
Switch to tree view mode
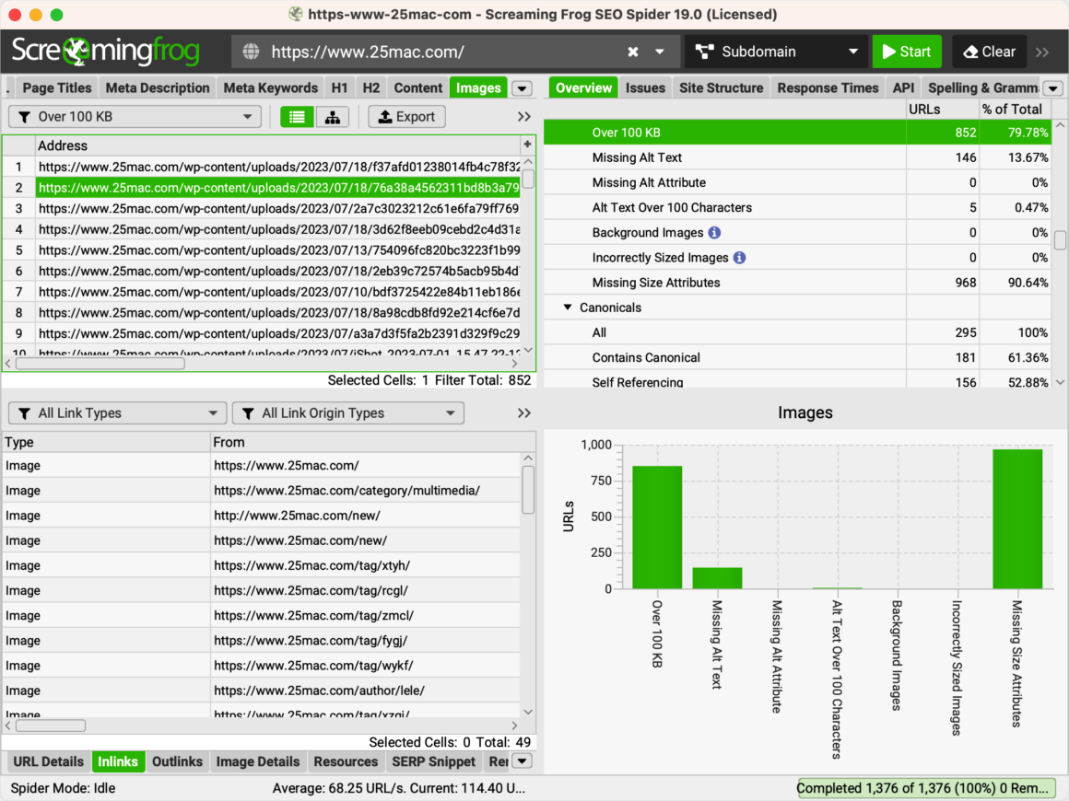click(333, 117)
